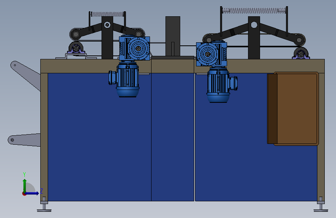Select the large left blue side panel
Image resolution: width=336 pixels, height=218 pixels.
tap(100, 137)
